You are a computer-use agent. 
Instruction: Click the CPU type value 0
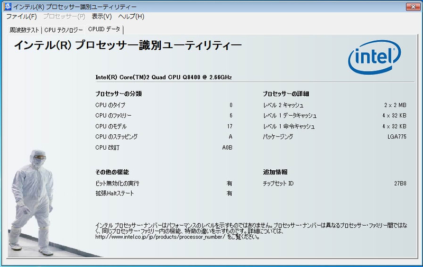pos(231,105)
